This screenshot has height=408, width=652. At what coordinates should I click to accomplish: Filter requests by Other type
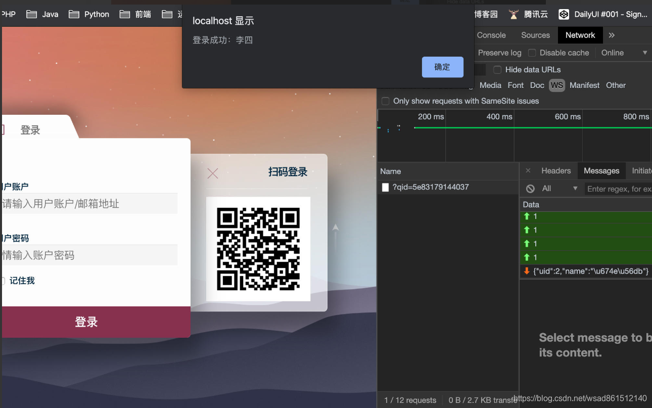(616, 85)
